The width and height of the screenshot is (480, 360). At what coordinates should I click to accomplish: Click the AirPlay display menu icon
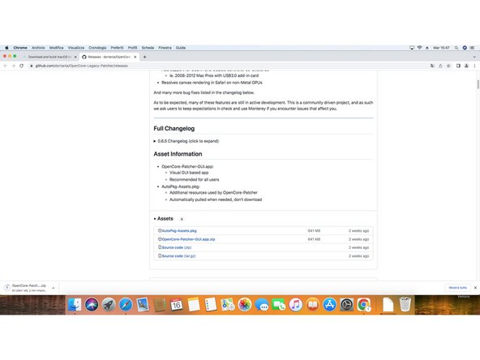coord(412,48)
